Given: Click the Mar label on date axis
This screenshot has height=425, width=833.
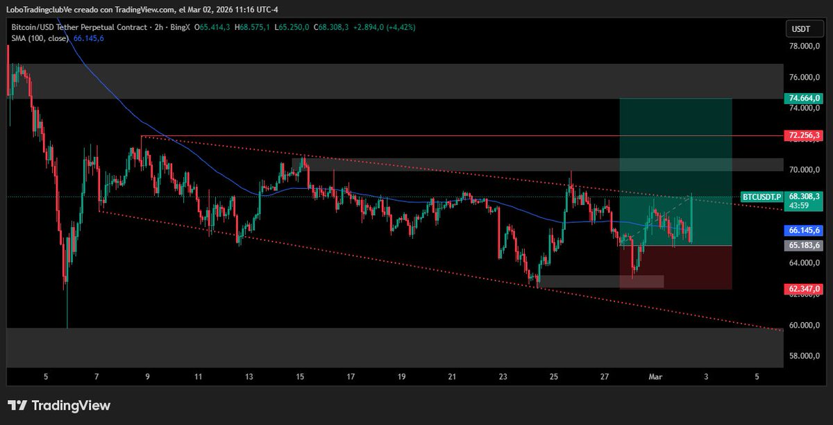Looking at the screenshot, I should pos(655,377).
